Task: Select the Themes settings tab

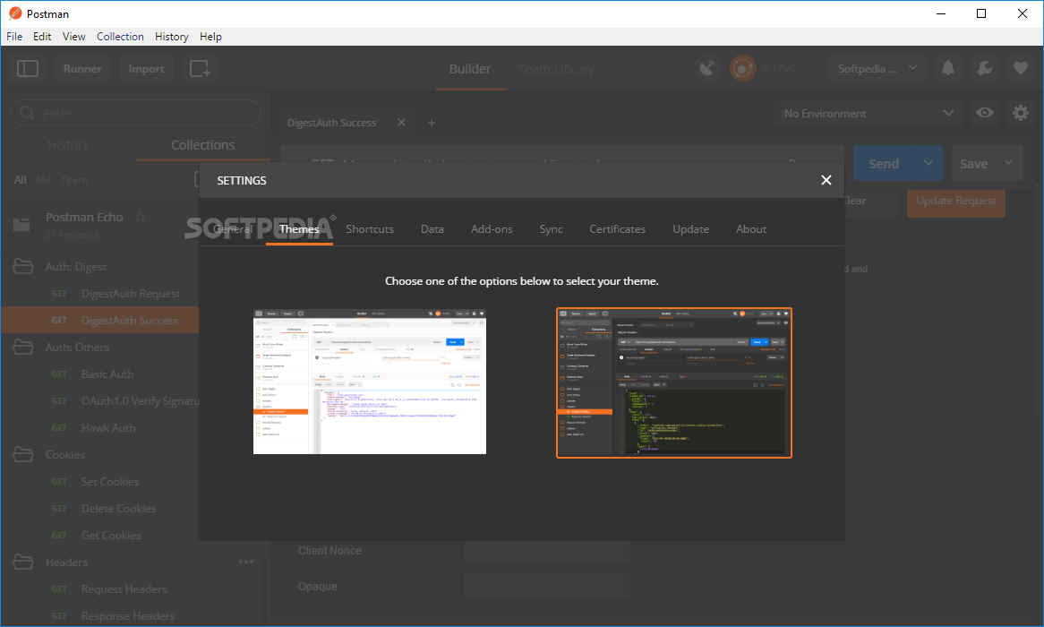Action: click(x=299, y=228)
